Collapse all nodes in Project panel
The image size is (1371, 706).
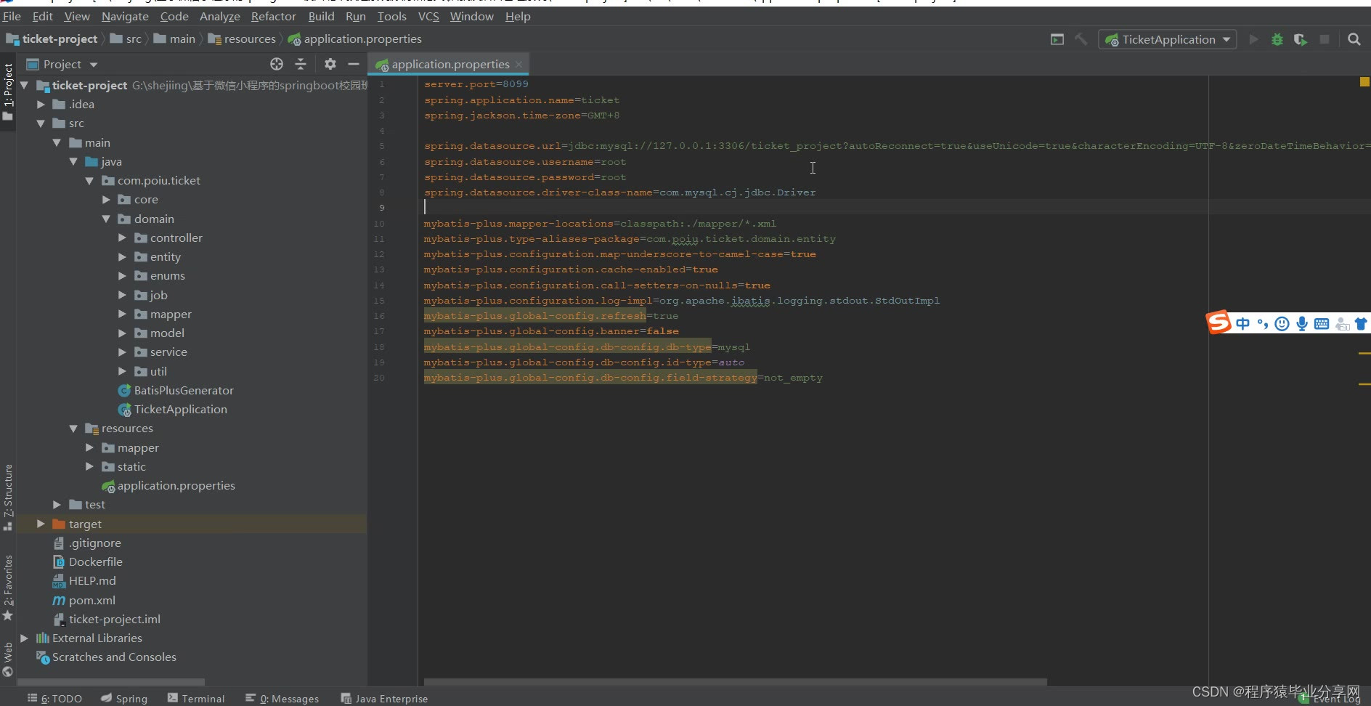[301, 64]
